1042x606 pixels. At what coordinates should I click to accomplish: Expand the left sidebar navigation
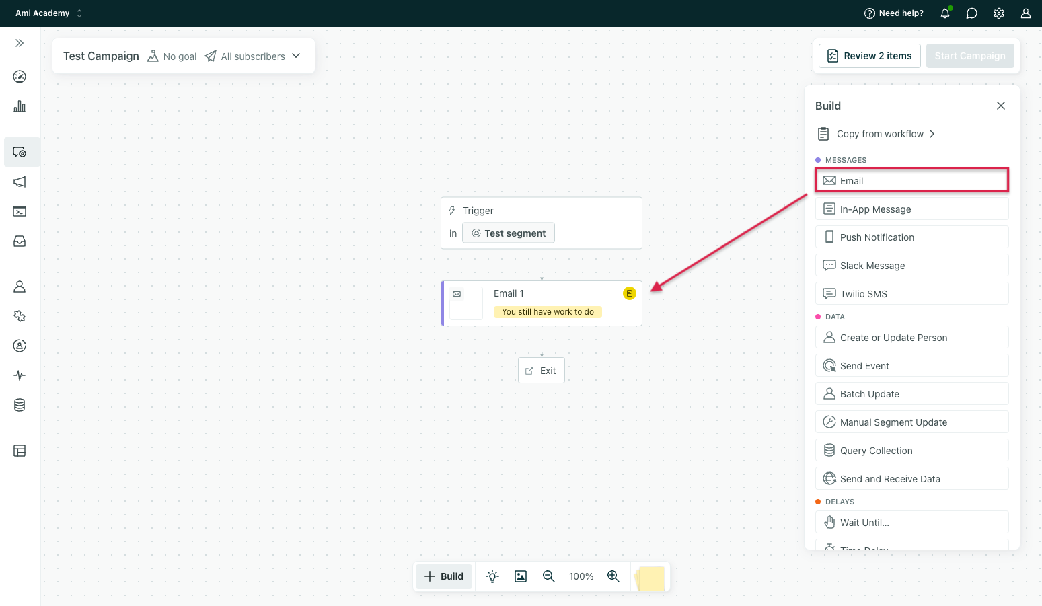click(20, 43)
